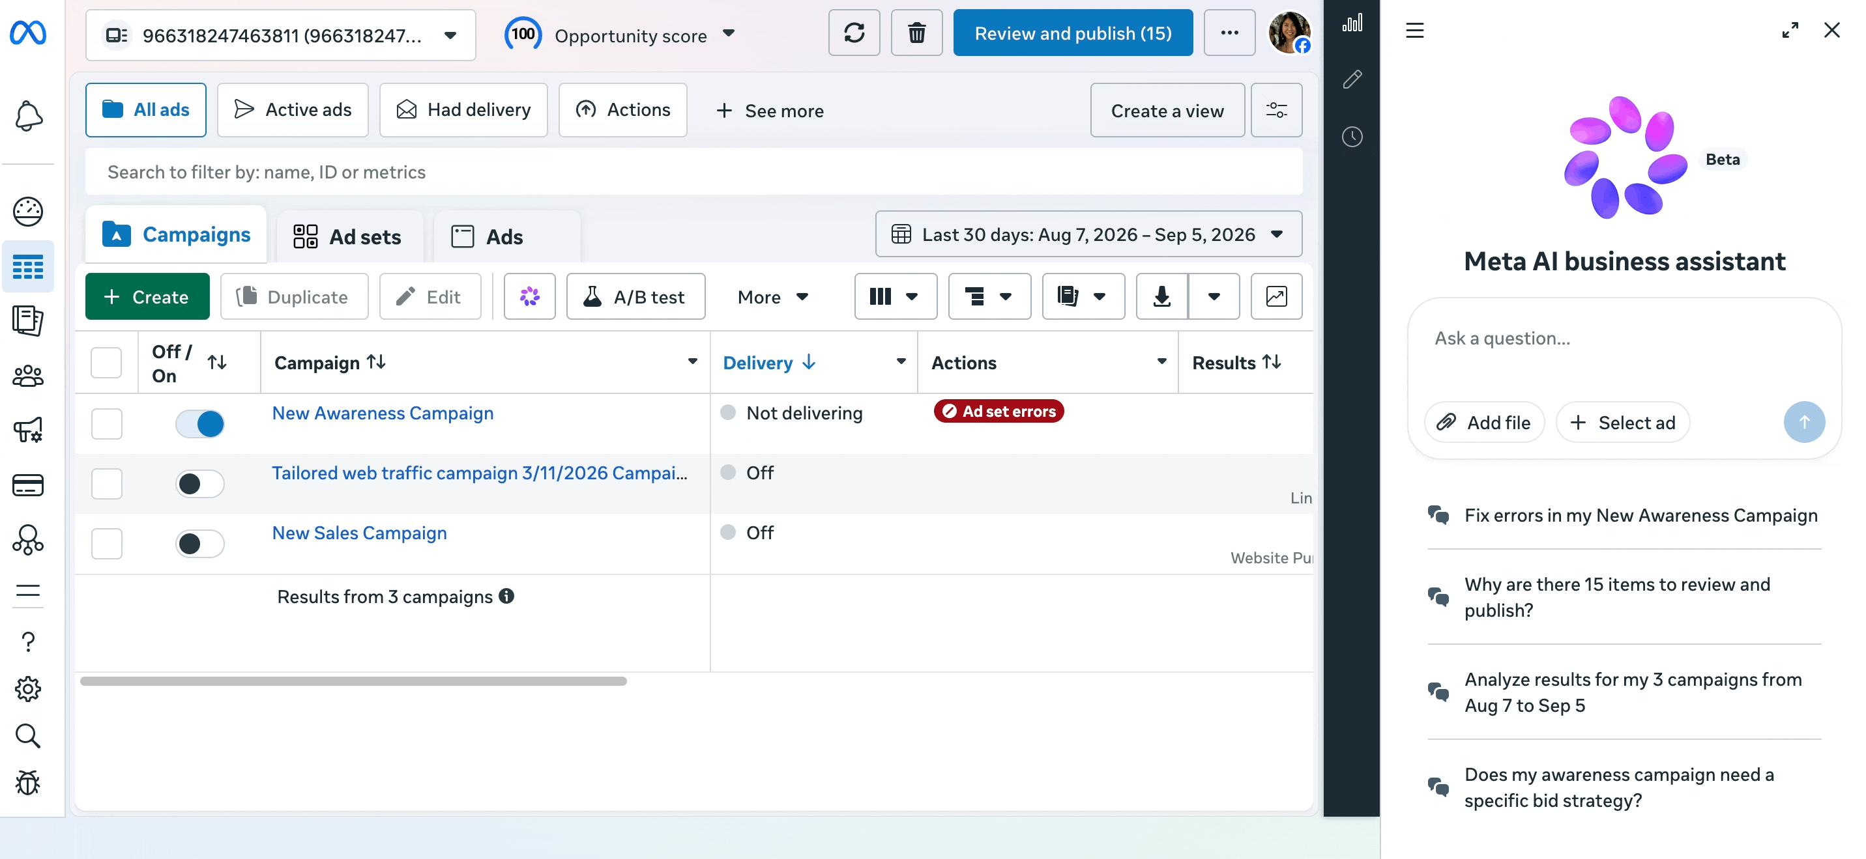Open notifications bell in sidebar
Viewport: 1866px width, 859px height.
coord(28,116)
